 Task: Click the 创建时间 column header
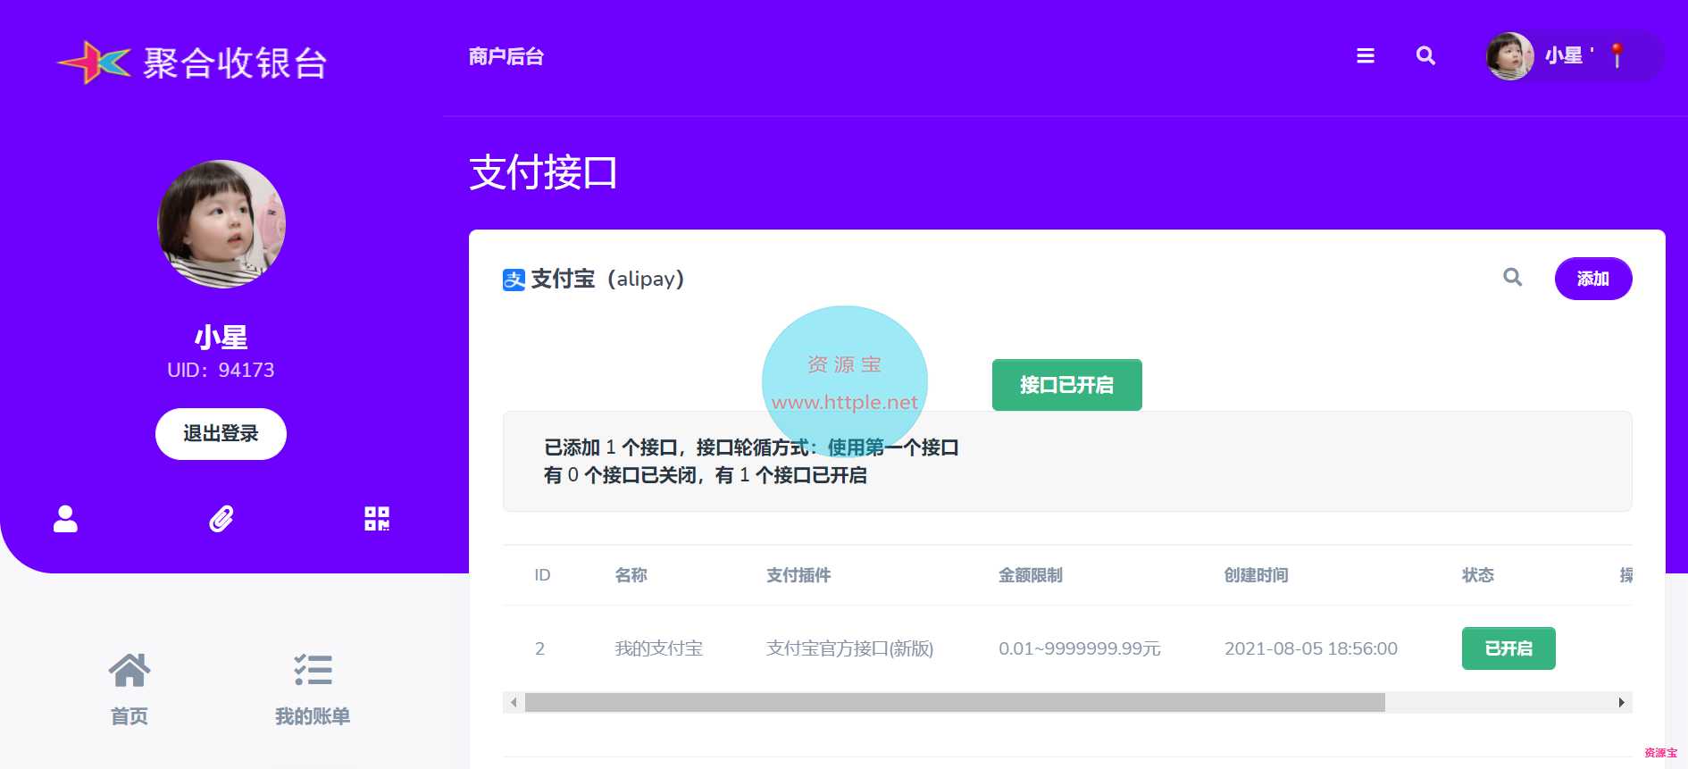pyautogui.click(x=1257, y=575)
